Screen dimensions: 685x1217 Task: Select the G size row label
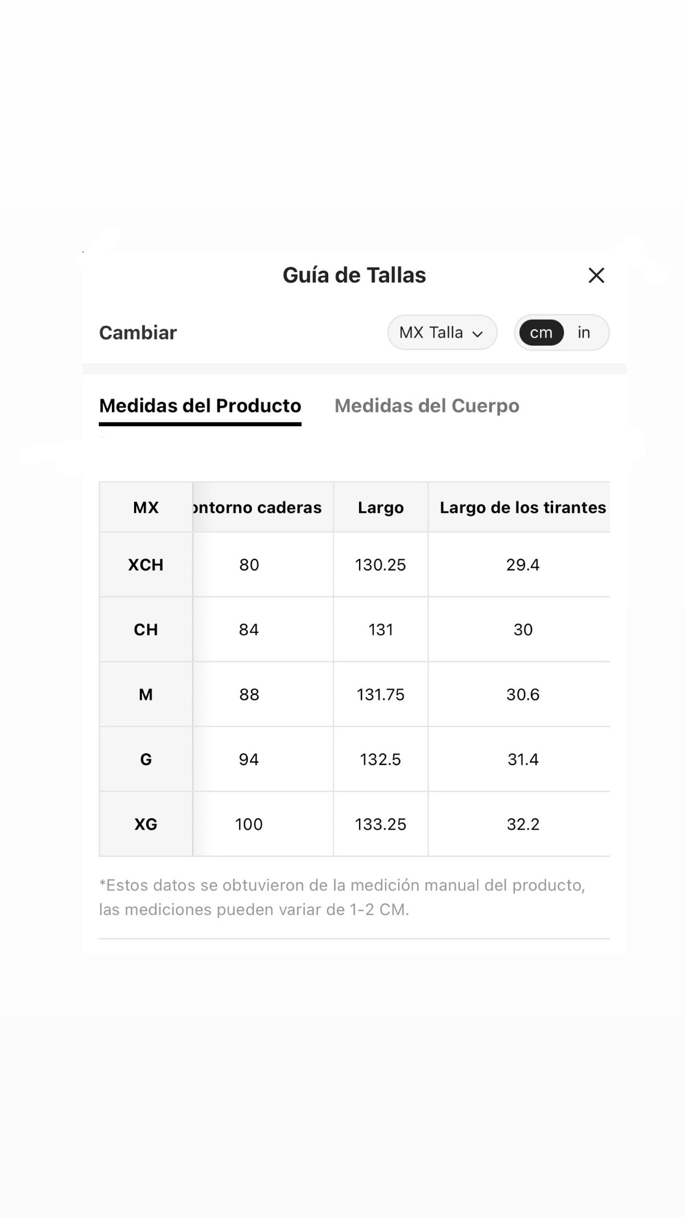(x=146, y=759)
